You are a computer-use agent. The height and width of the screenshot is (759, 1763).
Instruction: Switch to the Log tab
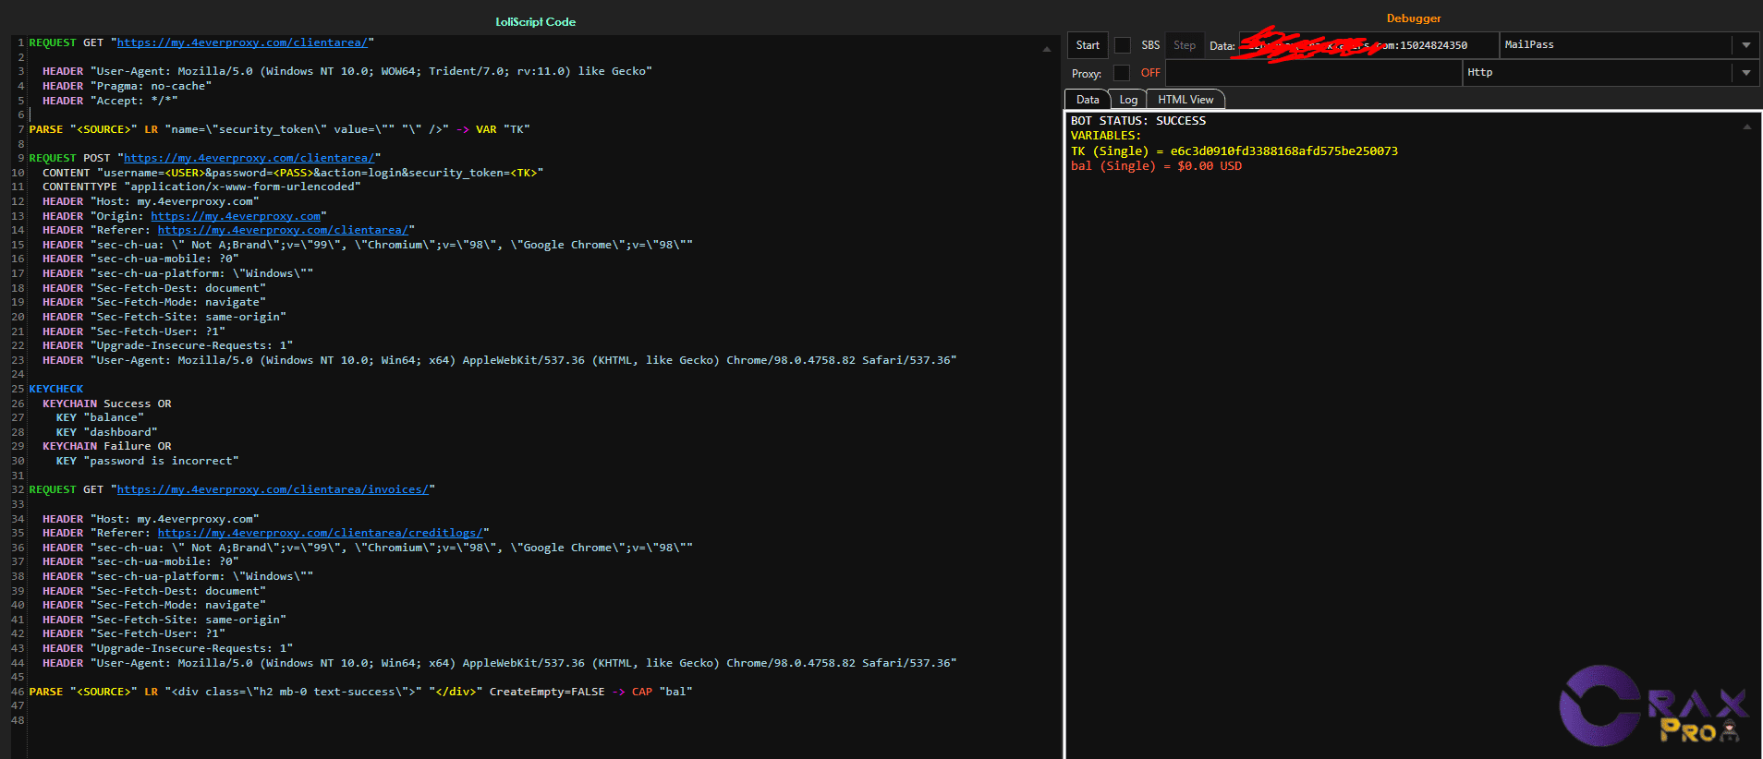tap(1128, 100)
